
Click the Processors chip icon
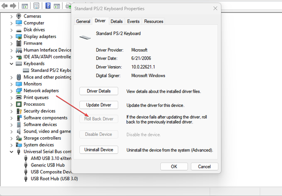[19, 104]
